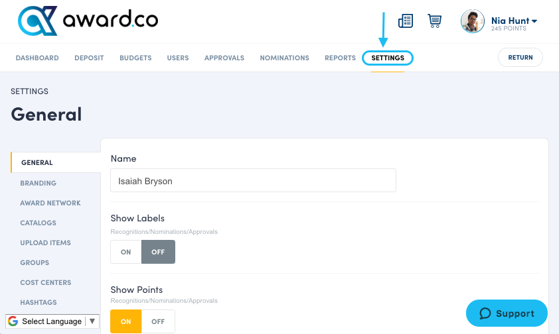Open the Nominations tab
This screenshot has height=334, width=559.
tap(285, 58)
